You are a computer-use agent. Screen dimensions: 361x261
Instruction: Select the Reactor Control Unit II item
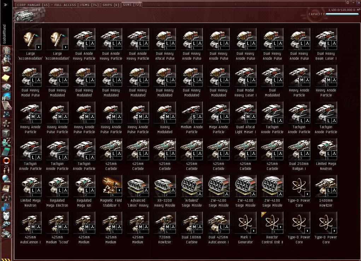coord(272,229)
